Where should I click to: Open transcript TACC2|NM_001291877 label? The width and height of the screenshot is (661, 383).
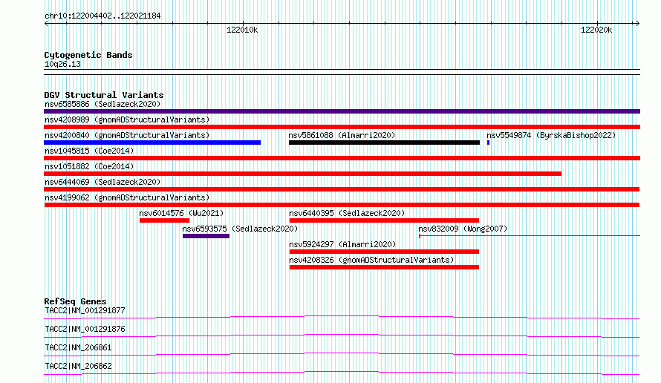tap(85, 310)
